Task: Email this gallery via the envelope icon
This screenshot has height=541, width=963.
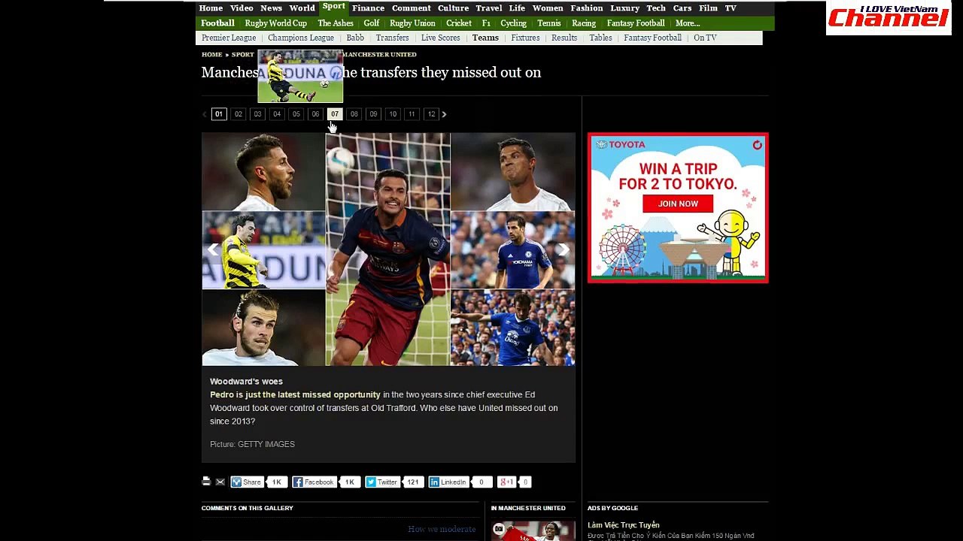Action: coord(220,482)
